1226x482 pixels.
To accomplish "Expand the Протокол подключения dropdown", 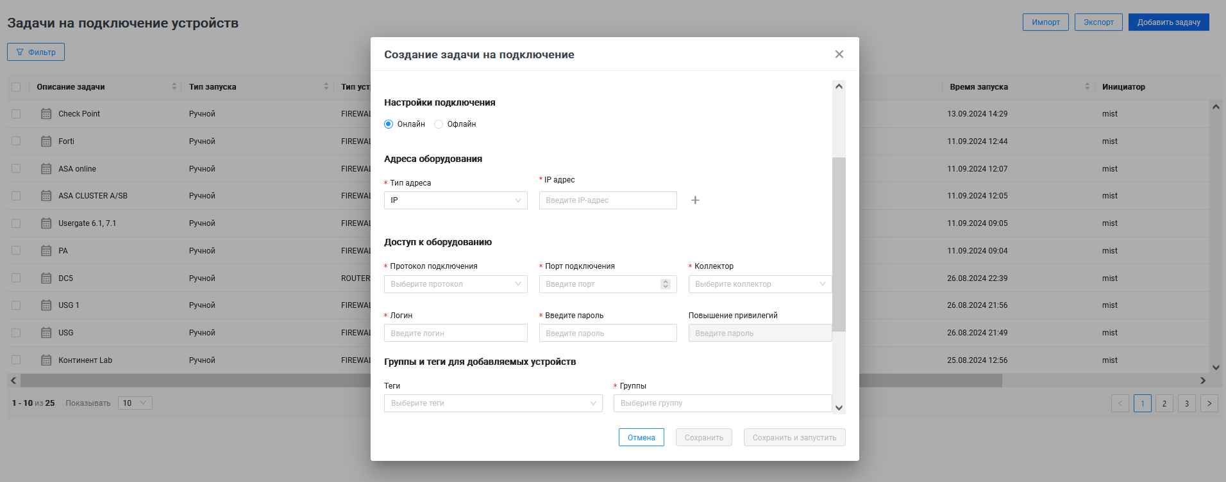I will (x=455, y=284).
